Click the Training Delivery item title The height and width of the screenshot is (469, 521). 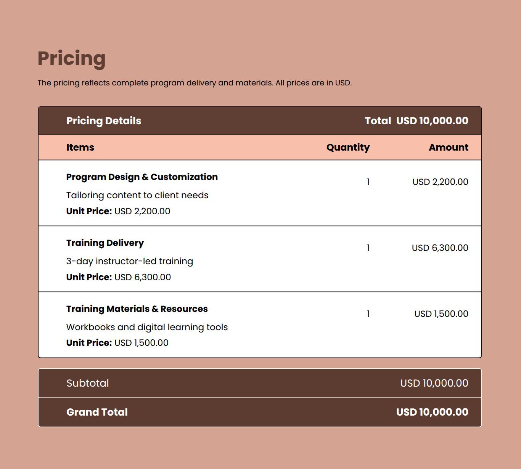coord(105,243)
